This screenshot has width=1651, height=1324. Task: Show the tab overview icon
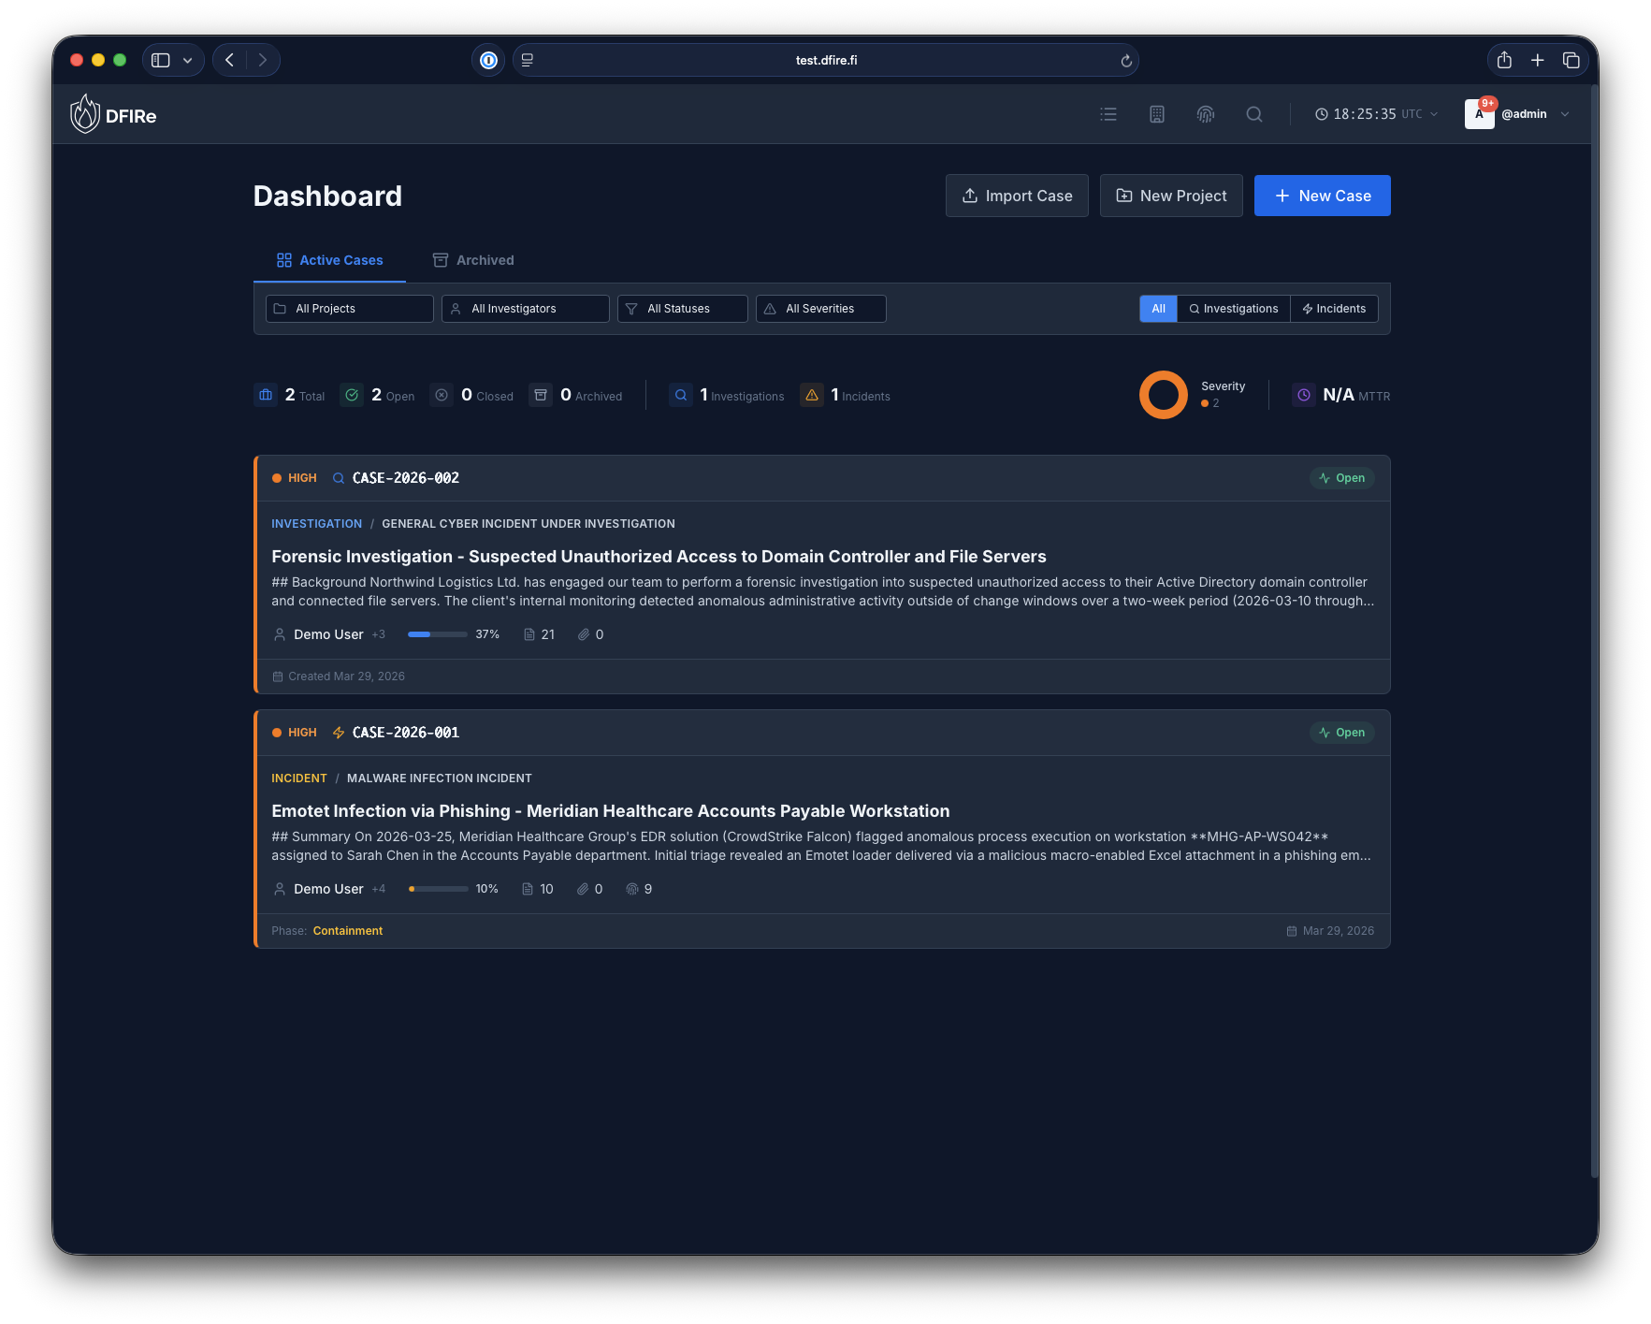point(1571,60)
